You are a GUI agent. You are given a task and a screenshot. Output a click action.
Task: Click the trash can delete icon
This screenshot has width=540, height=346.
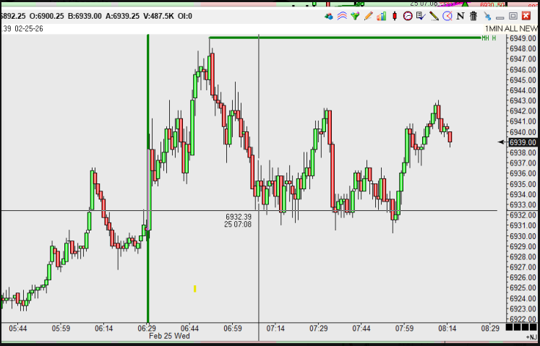[473, 16]
